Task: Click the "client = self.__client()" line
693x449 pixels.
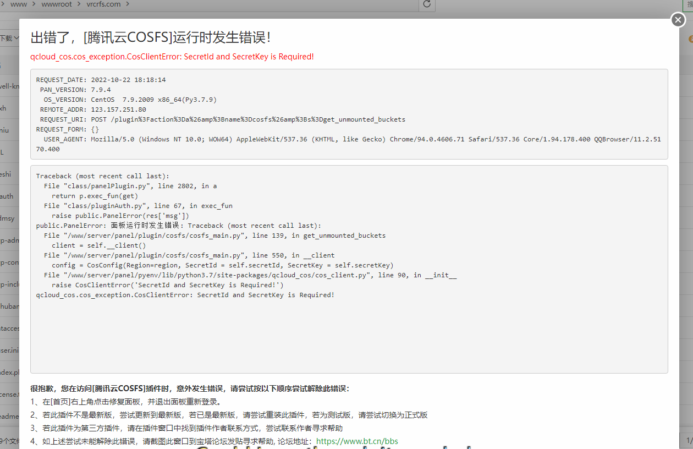Action: [99, 245]
